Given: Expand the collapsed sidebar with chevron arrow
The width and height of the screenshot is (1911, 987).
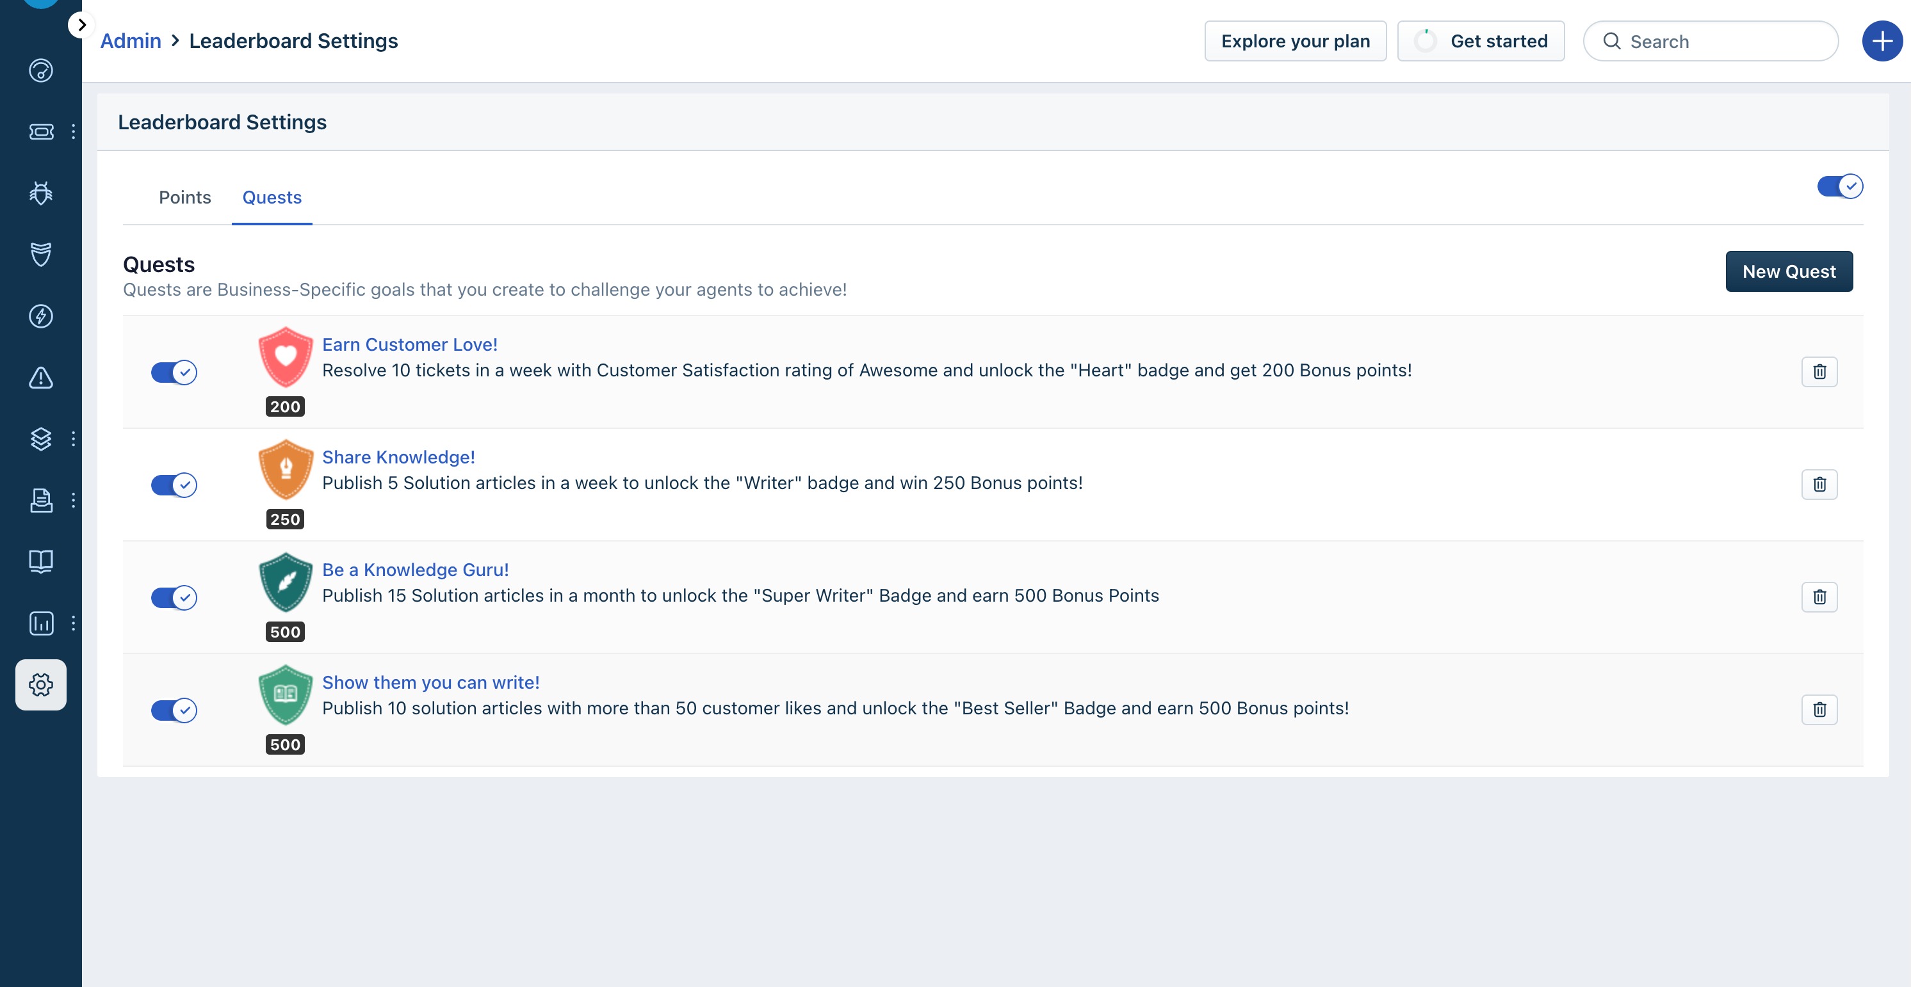Looking at the screenshot, I should tap(81, 25).
